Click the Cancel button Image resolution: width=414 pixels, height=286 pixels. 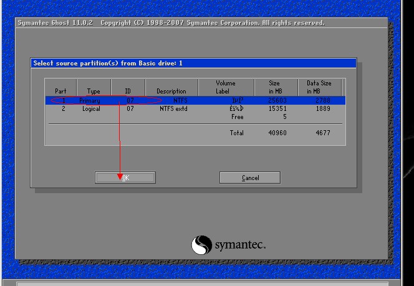(x=250, y=178)
